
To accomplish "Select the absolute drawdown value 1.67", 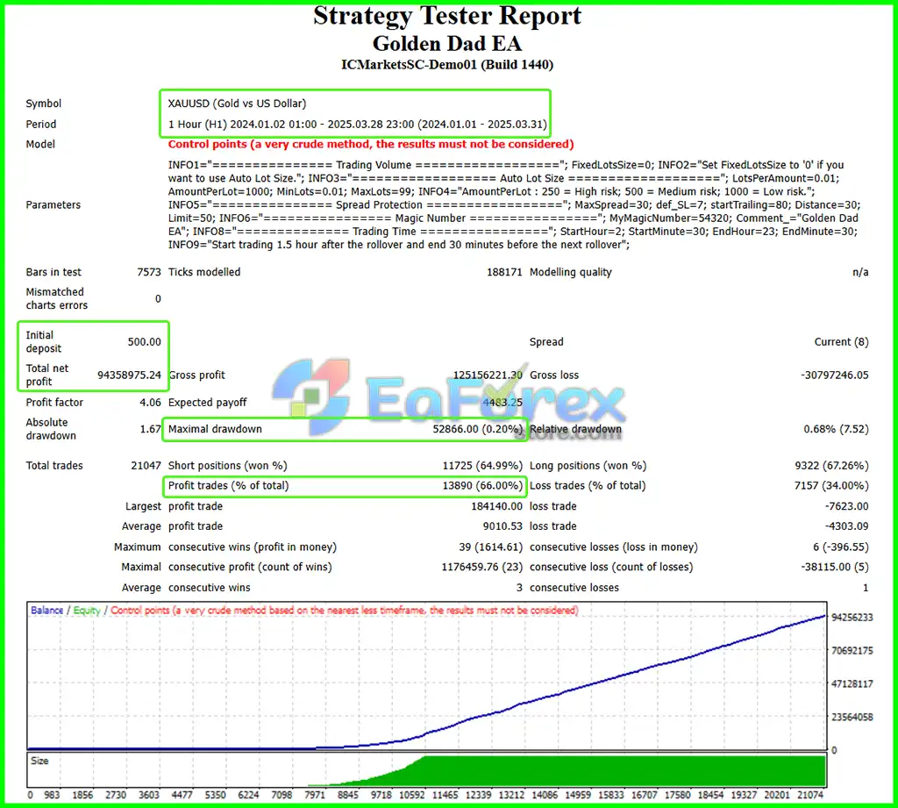I will pyautogui.click(x=151, y=429).
